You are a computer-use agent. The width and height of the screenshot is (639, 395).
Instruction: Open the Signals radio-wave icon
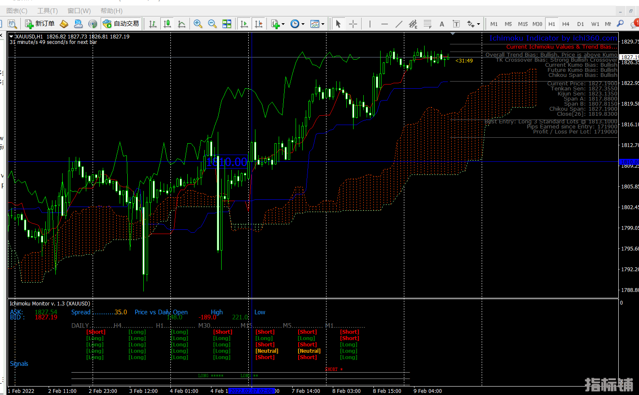pos(93,24)
